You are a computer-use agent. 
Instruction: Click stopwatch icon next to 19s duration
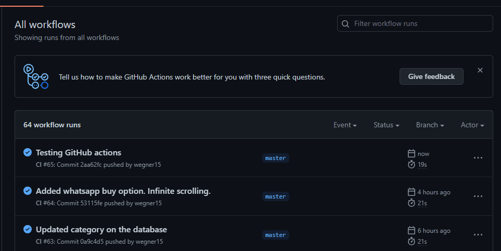point(412,164)
